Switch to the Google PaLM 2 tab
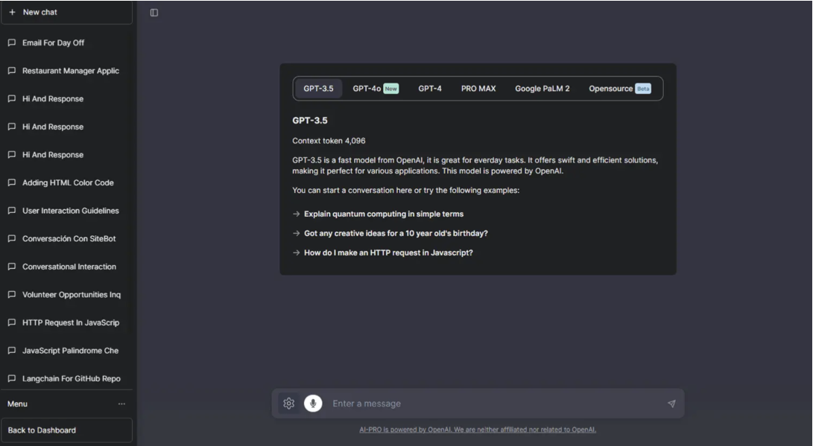Image resolution: width=813 pixels, height=446 pixels. pos(542,89)
